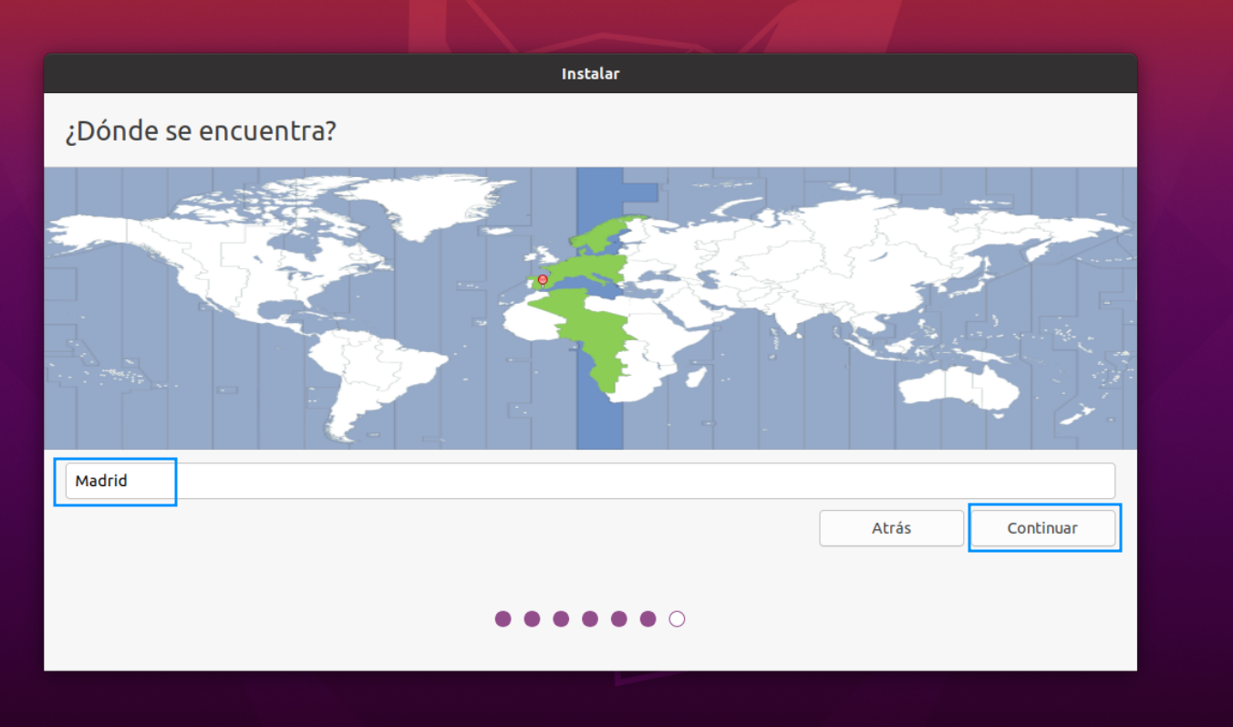Click the red location pin on Spain
1233x727 pixels.
point(543,280)
